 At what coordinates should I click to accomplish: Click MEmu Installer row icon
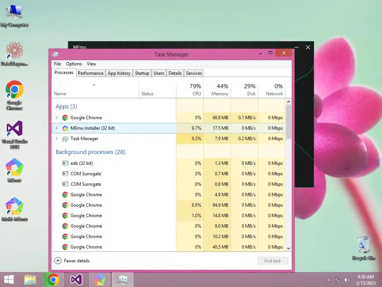click(65, 128)
